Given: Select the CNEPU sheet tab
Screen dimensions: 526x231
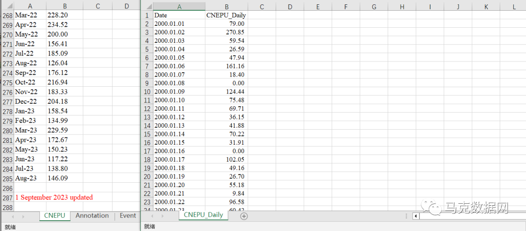Looking at the screenshot, I should 55,215.
